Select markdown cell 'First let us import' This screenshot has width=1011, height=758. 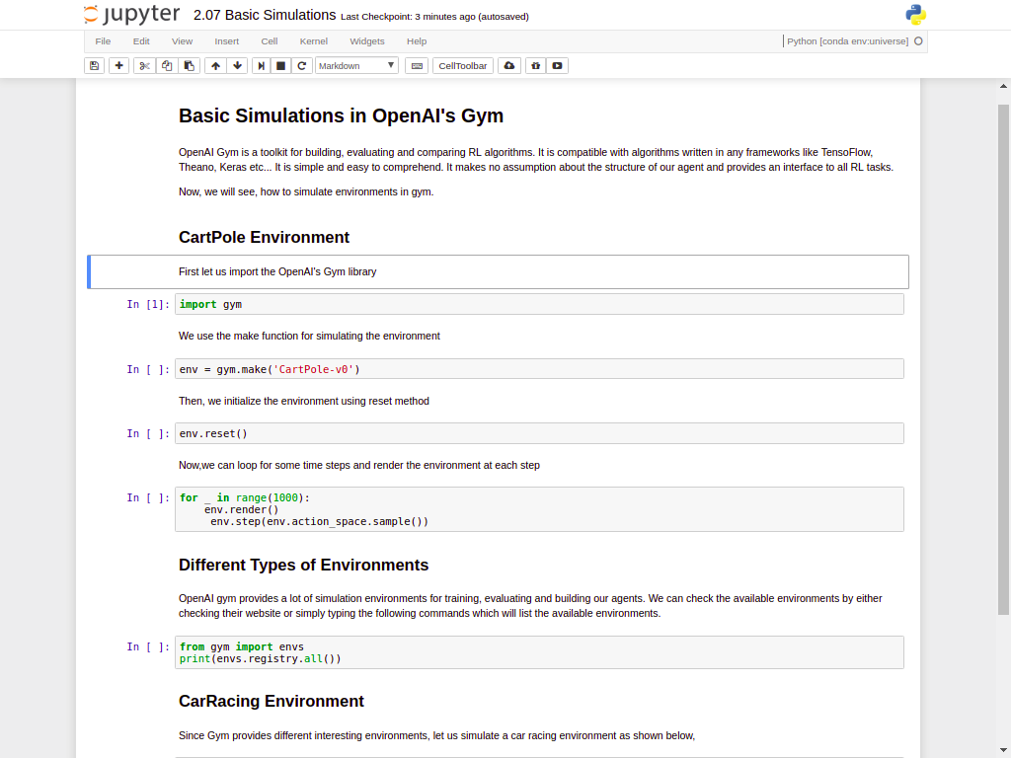(x=498, y=272)
